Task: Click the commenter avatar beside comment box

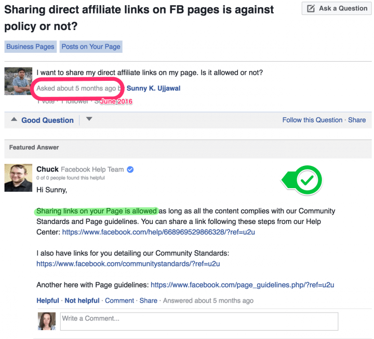Action: pyautogui.click(x=47, y=321)
